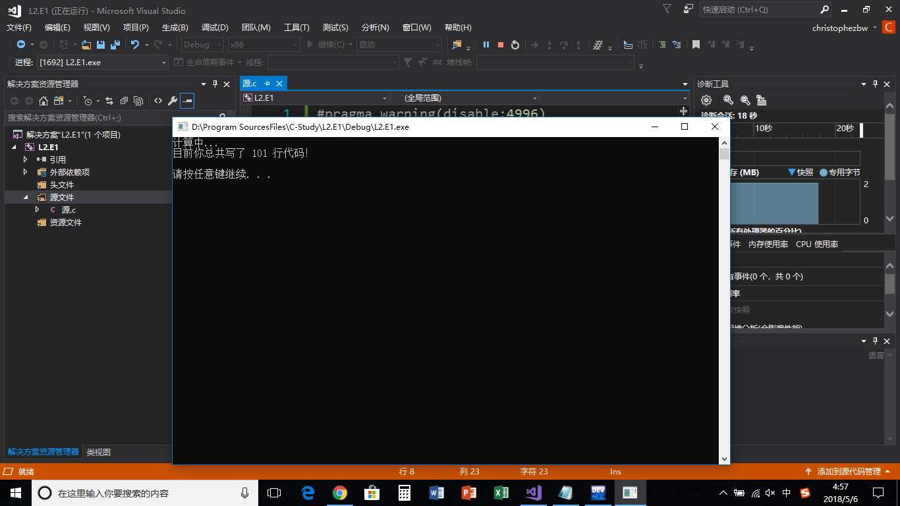Click pending changes filter clock icon

88,101
